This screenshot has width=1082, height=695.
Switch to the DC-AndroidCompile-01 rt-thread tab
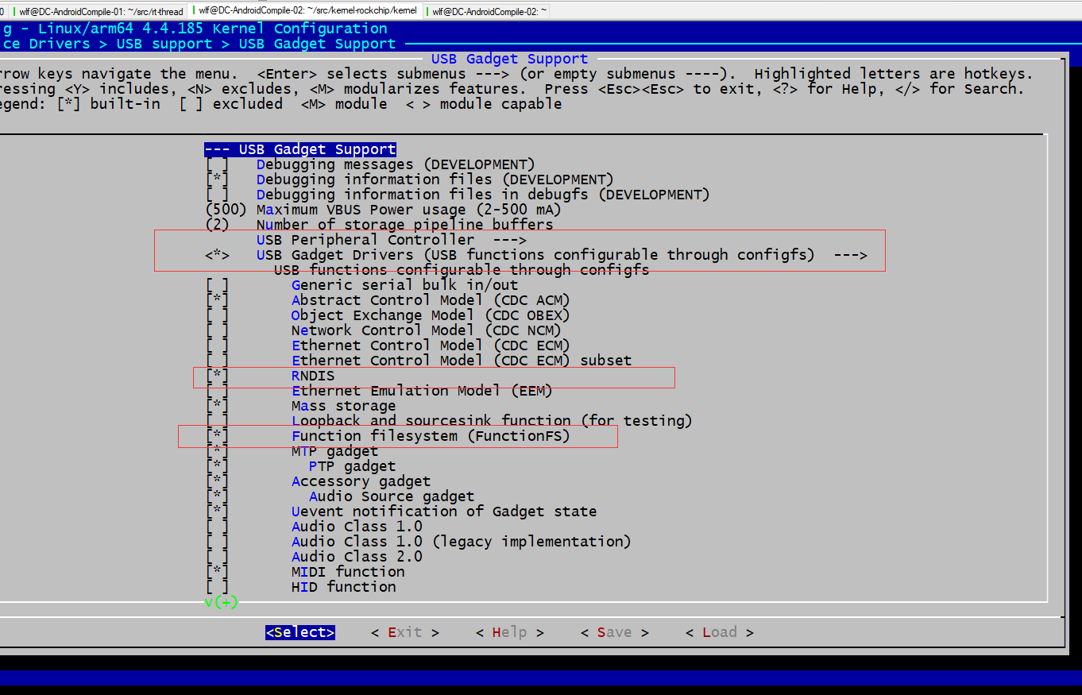(x=99, y=11)
